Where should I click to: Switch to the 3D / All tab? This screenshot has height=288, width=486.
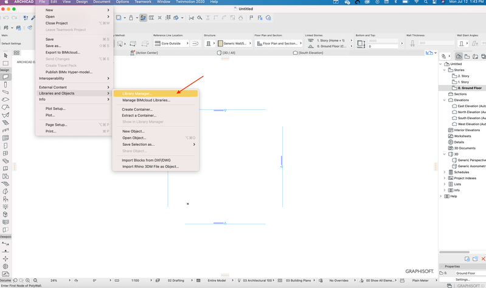tap(226, 53)
